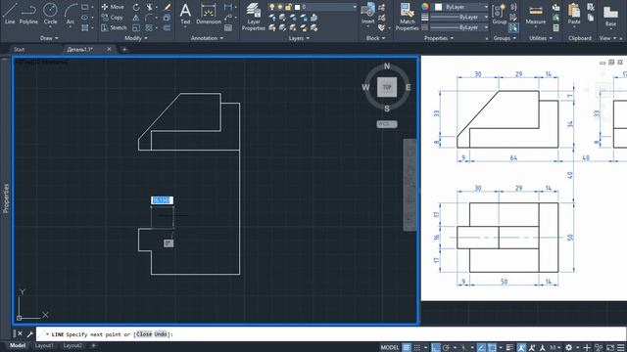Click the Close option in command line
The width and height of the screenshot is (627, 352).
pos(144,334)
